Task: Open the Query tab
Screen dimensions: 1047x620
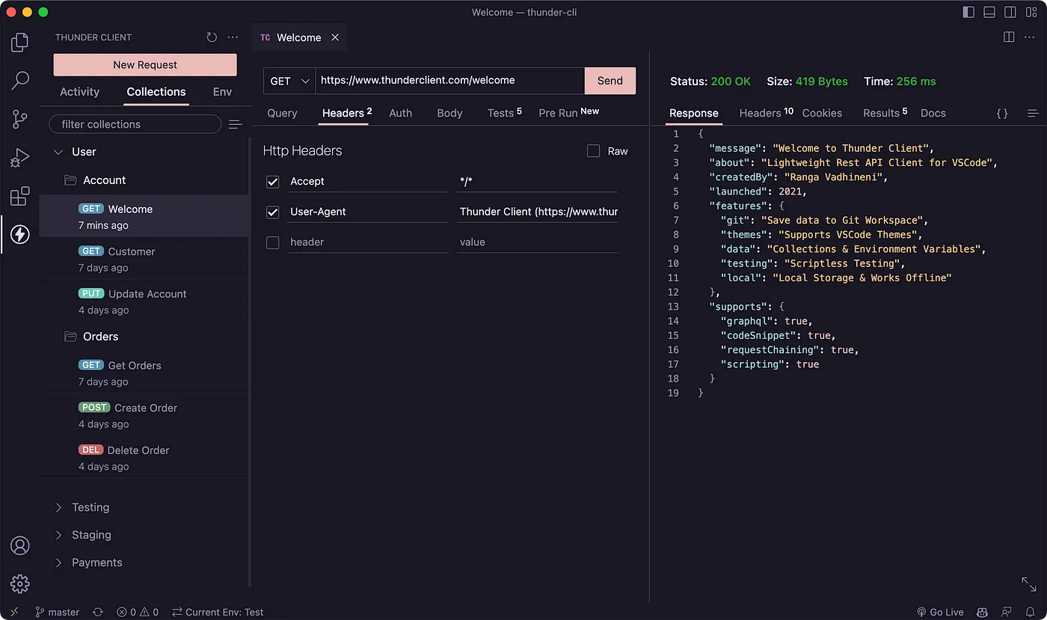Action: [x=282, y=113]
